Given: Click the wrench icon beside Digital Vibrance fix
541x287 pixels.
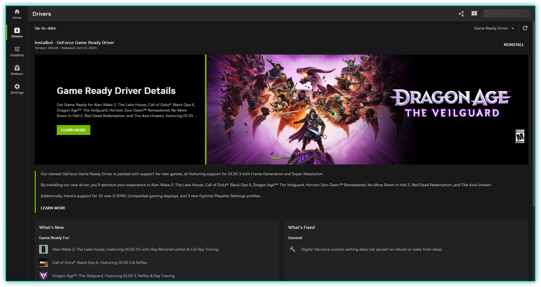Looking at the screenshot, I should click(292, 249).
